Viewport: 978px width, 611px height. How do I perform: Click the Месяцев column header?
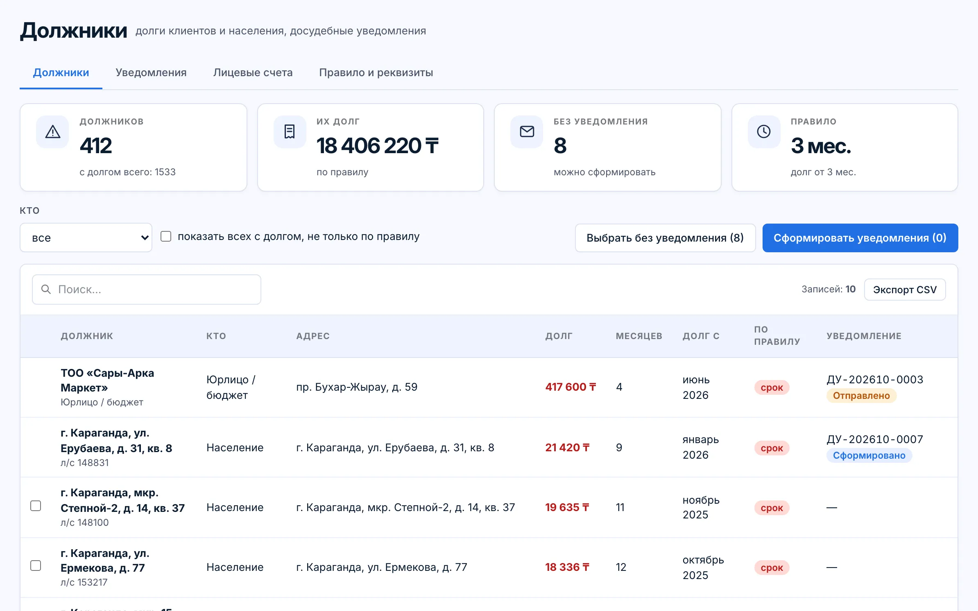coord(639,336)
